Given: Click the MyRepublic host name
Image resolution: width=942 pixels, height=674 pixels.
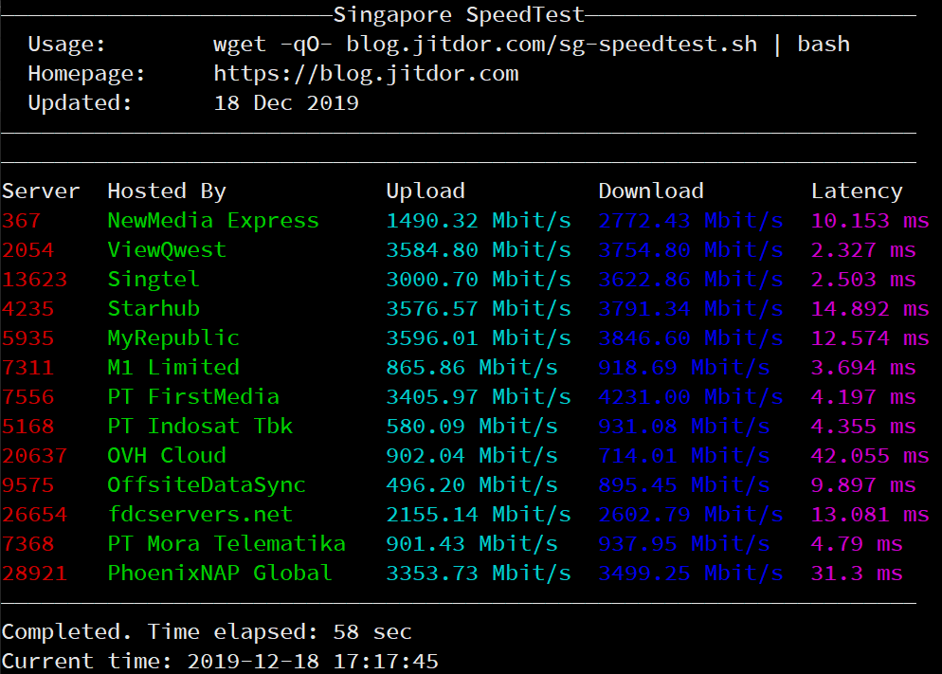Looking at the screenshot, I should tap(173, 338).
